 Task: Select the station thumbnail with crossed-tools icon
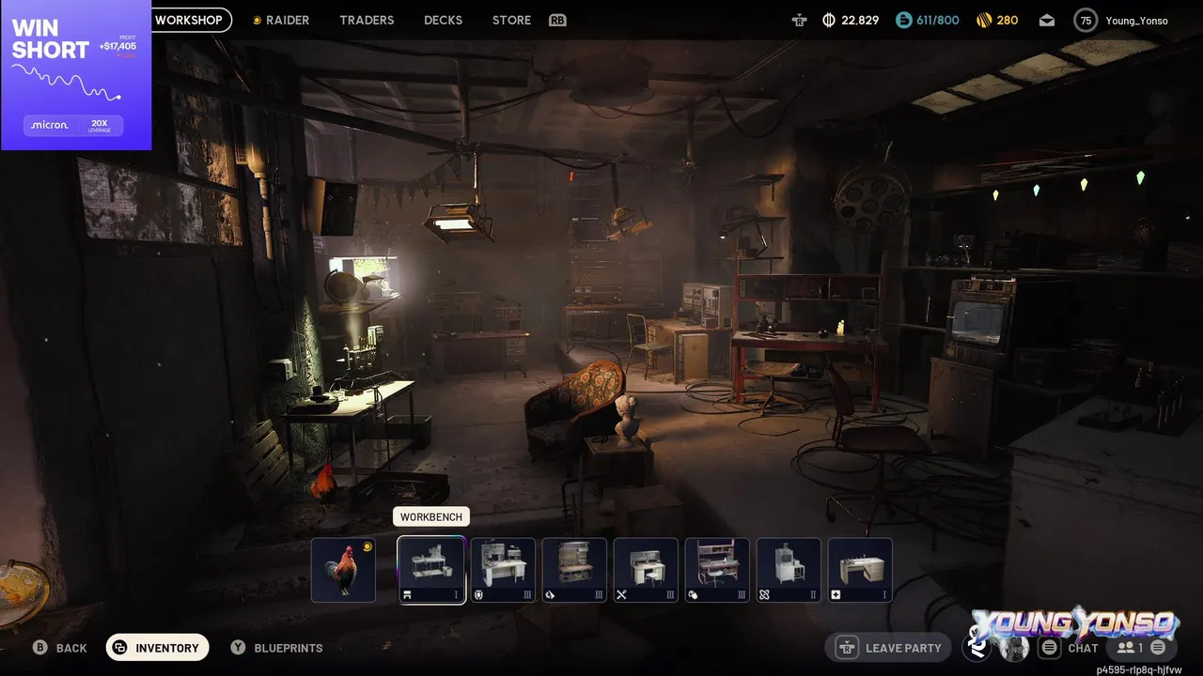point(646,570)
